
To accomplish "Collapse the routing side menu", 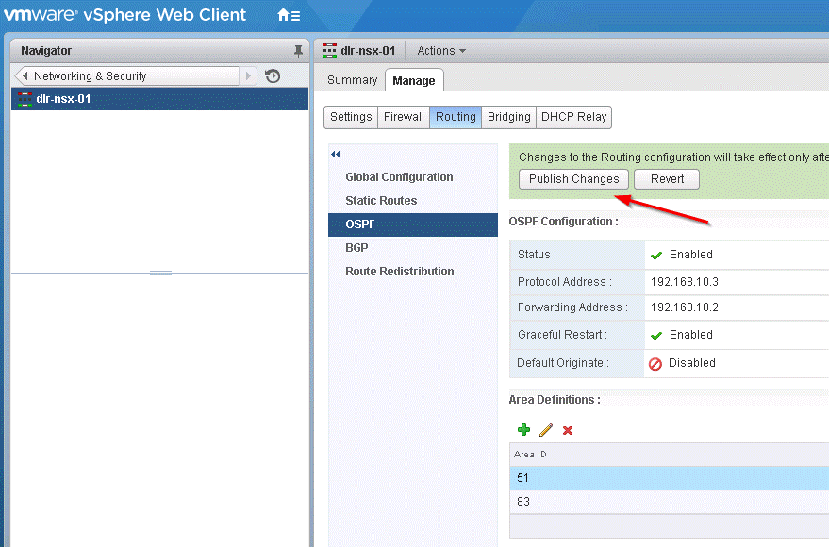I will click(335, 154).
